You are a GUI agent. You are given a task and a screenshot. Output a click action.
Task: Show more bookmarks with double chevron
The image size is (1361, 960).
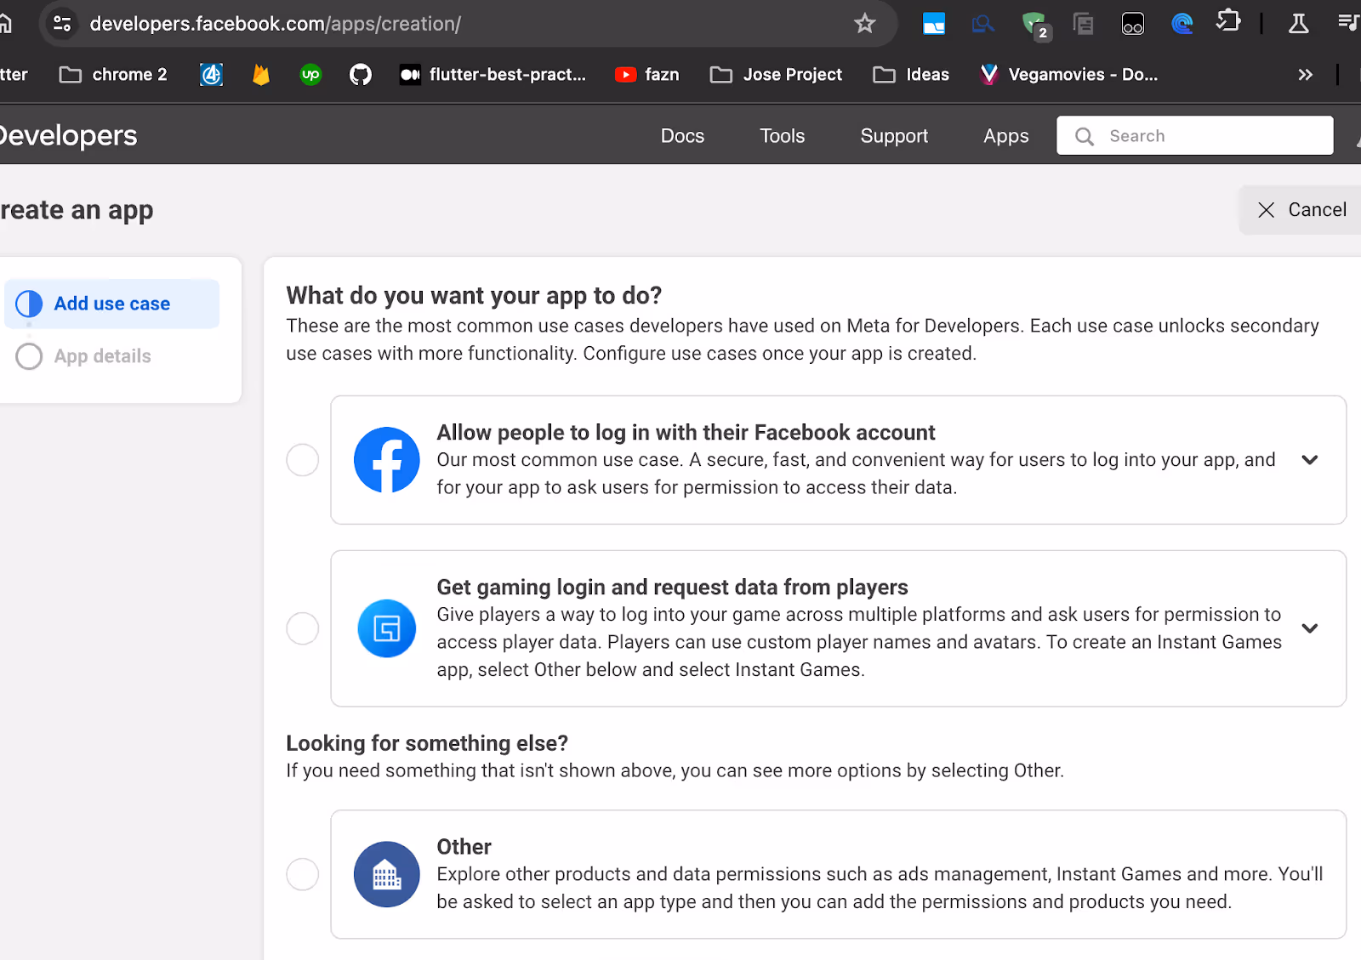(x=1306, y=75)
